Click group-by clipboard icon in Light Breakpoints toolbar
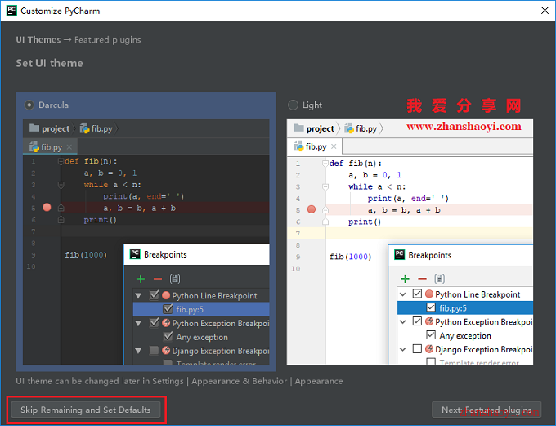The height and width of the screenshot is (426, 556). point(439,279)
